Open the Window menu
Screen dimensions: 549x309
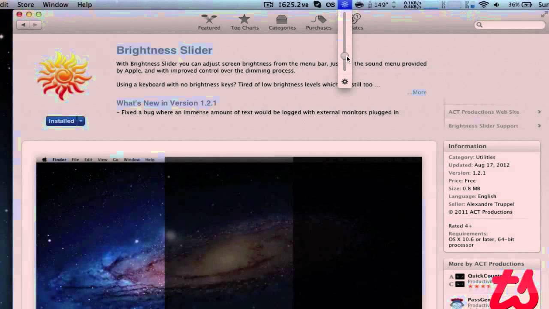click(56, 5)
